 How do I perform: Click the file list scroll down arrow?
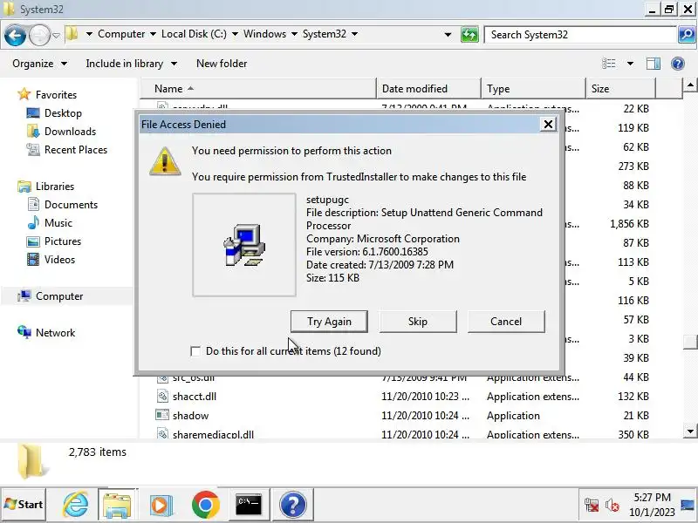689,431
